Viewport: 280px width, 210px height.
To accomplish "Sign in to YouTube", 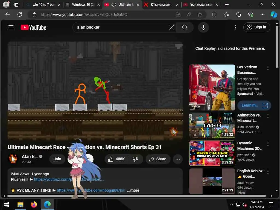I will pyautogui.click(x=256, y=27).
